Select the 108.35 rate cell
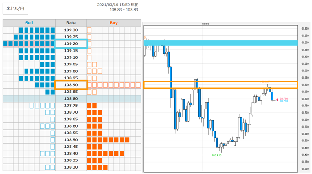Viewport: 312px width, 174px height. [x=71, y=160]
